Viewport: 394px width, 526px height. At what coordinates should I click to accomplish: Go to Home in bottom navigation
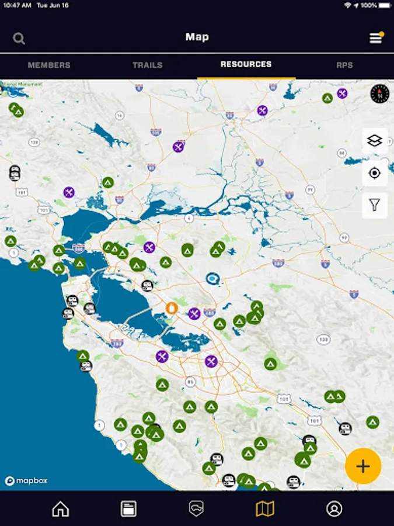pos(61,509)
